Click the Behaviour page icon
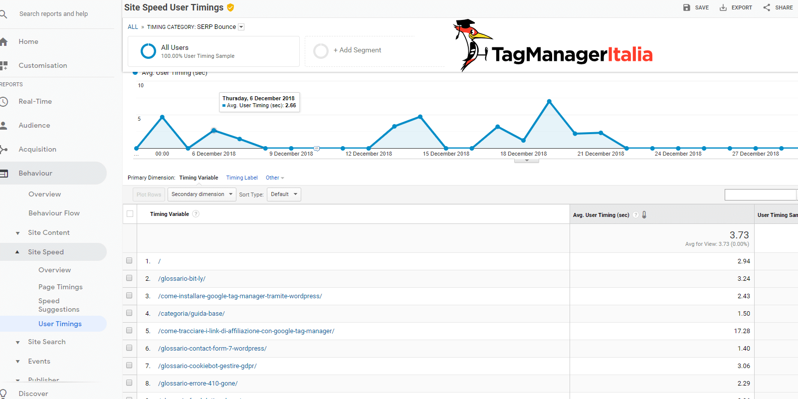Image resolution: width=798 pixels, height=399 pixels. pos(3,174)
